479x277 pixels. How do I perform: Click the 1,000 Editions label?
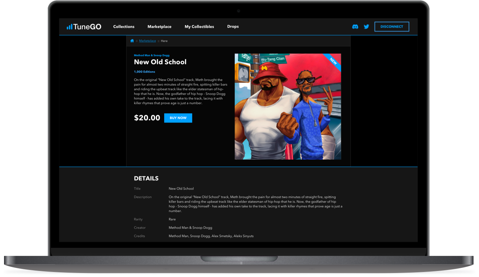click(x=144, y=72)
